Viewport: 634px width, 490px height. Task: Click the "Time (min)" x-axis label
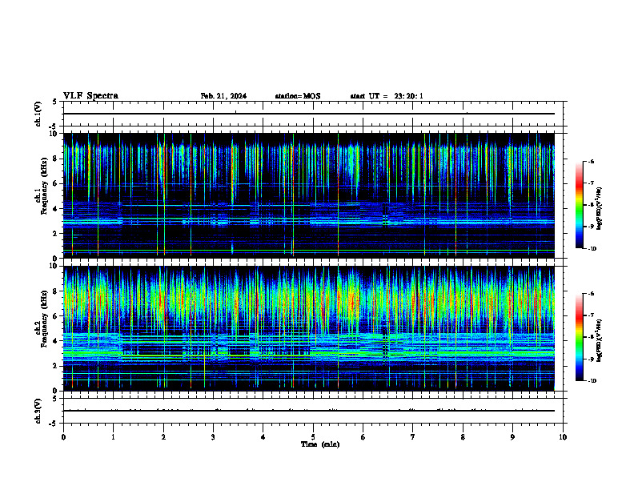click(x=320, y=444)
